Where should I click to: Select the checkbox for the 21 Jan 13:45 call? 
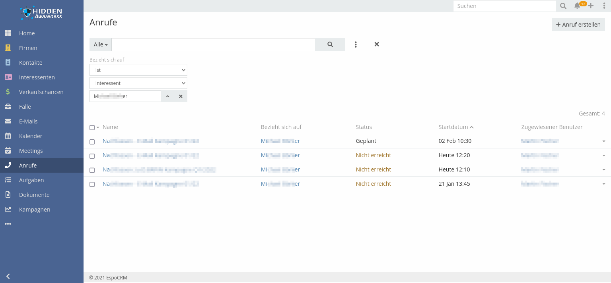[x=92, y=185]
